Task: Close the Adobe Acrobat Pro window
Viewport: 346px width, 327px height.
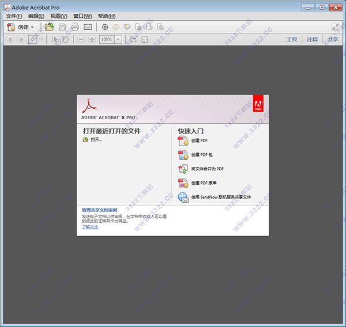Action: pyautogui.click(x=336, y=7)
